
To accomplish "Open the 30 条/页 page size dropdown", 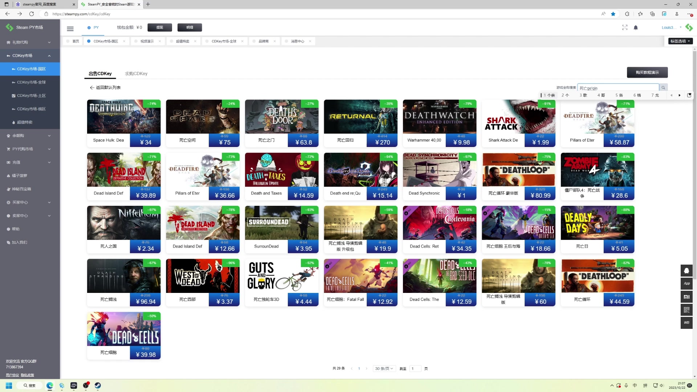I will pos(384,369).
